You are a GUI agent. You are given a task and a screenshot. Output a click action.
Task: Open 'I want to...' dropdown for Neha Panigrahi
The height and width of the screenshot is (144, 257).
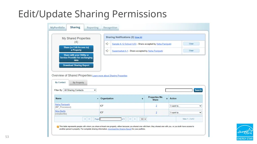click(x=185, y=106)
